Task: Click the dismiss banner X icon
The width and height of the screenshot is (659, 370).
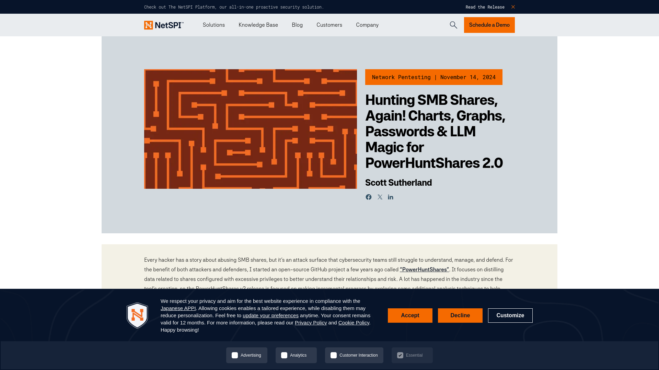Action: (513, 7)
